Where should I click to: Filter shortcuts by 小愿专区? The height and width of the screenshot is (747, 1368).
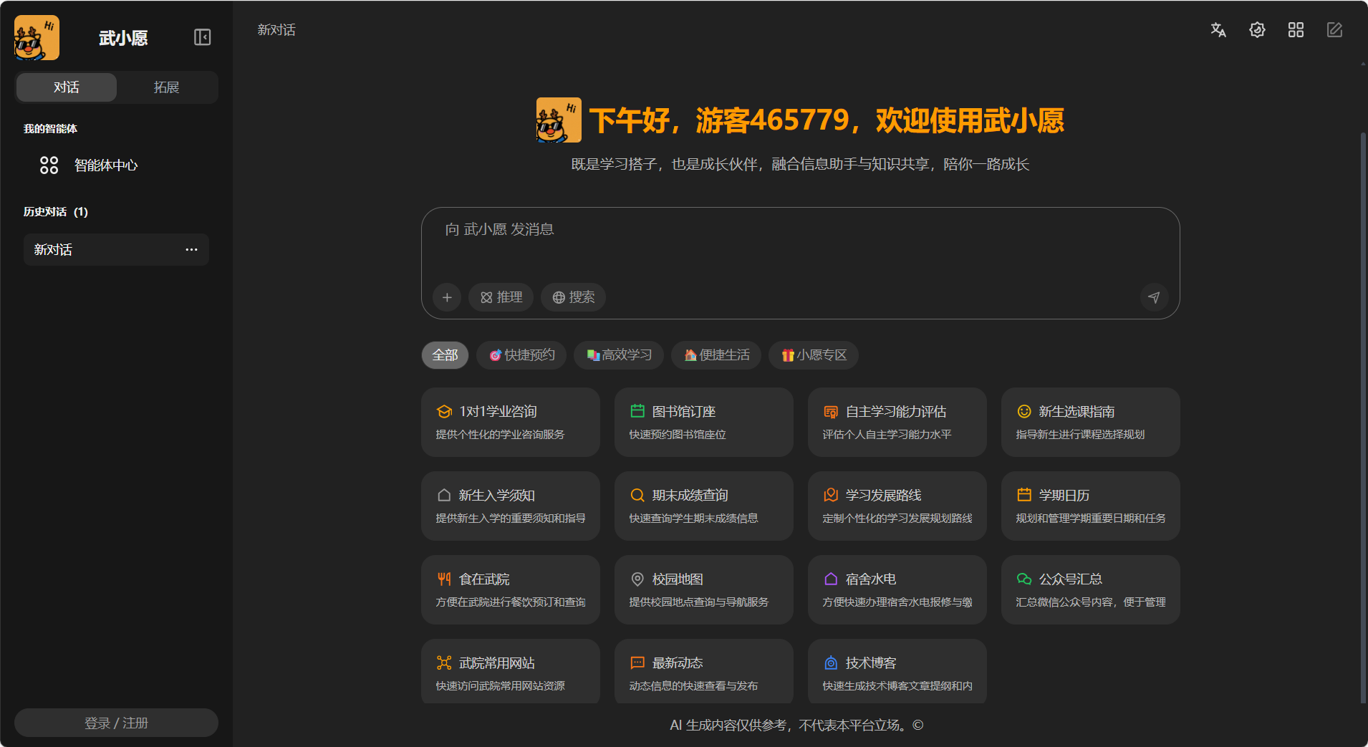(813, 355)
